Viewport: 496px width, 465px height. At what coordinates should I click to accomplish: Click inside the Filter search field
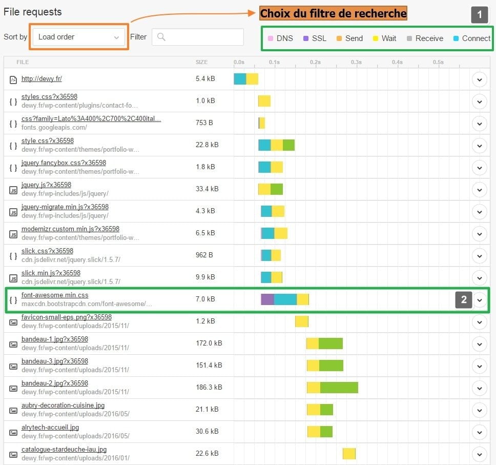point(203,37)
